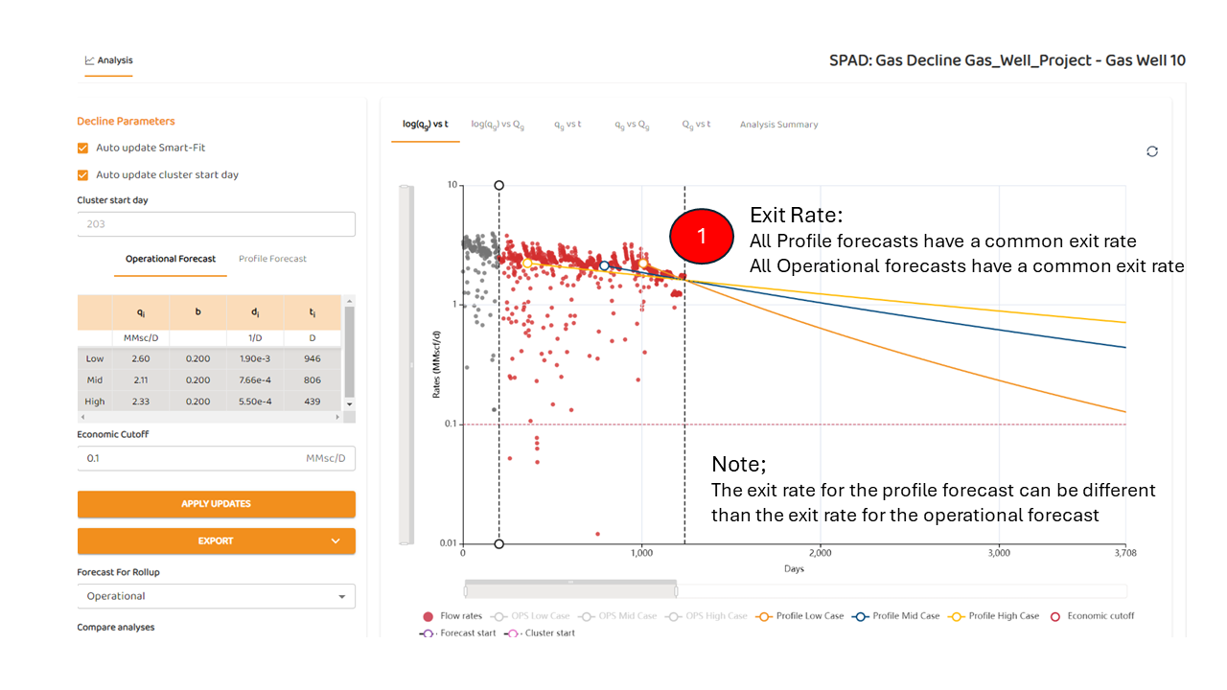Toggle Flow rates legend marker
Image resolution: width=1227 pixels, height=690 pixels.
pos(427,616)
